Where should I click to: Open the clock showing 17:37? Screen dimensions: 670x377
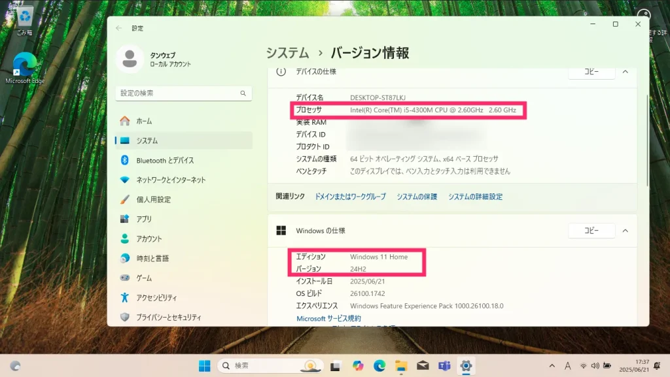coord(634,366)
